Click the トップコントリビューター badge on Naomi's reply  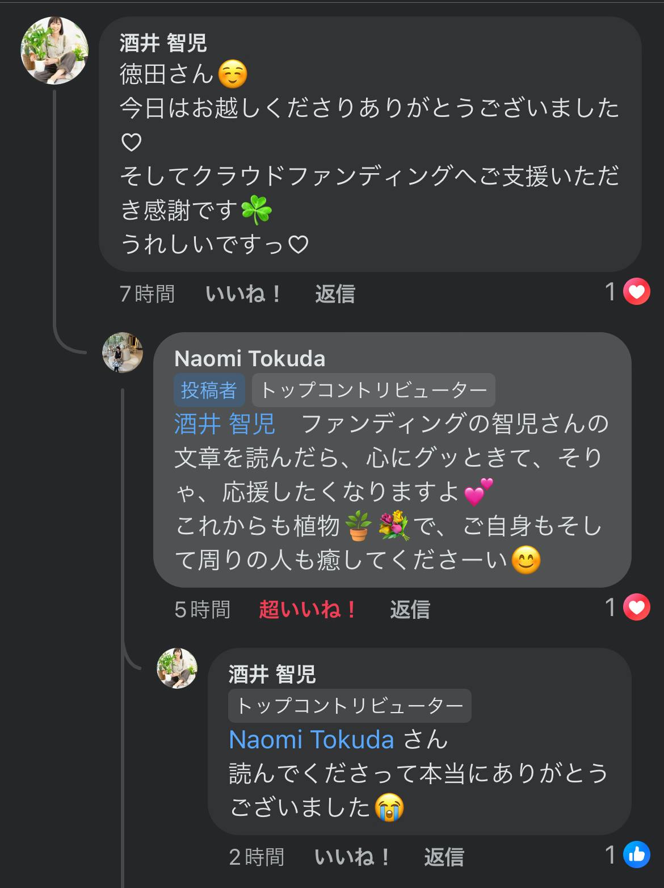tap(373, 390)
